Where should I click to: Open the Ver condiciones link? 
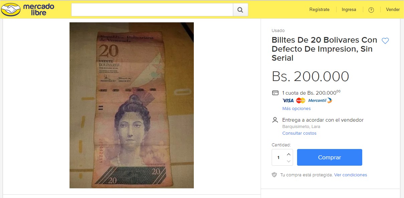(x=351, y=175)
